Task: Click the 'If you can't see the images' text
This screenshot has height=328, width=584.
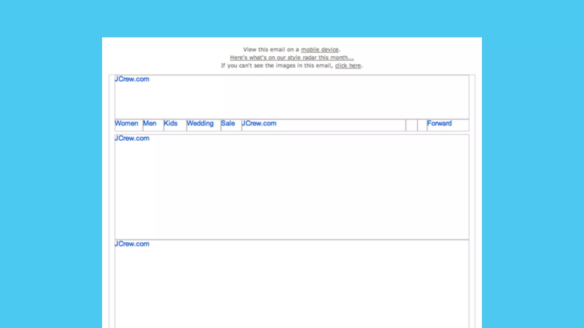Action: (277, 65)
